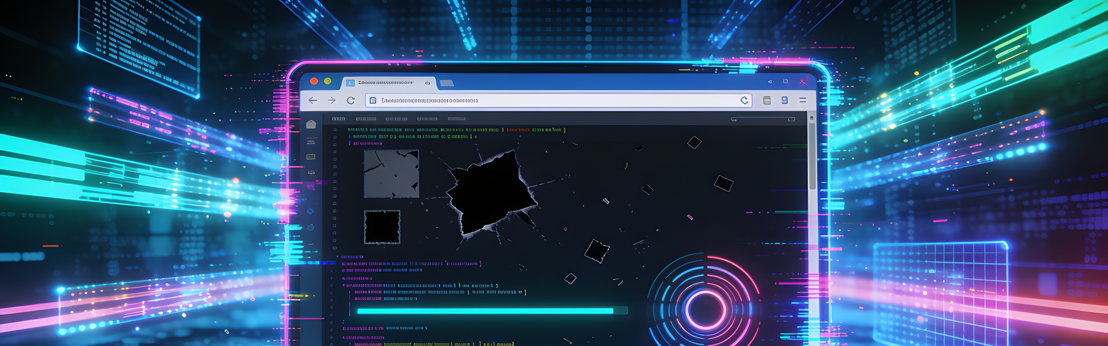Open the small black square thumbnail
Image resolution: width=1108 pixels, height=346 pixels.
point(382,227)
